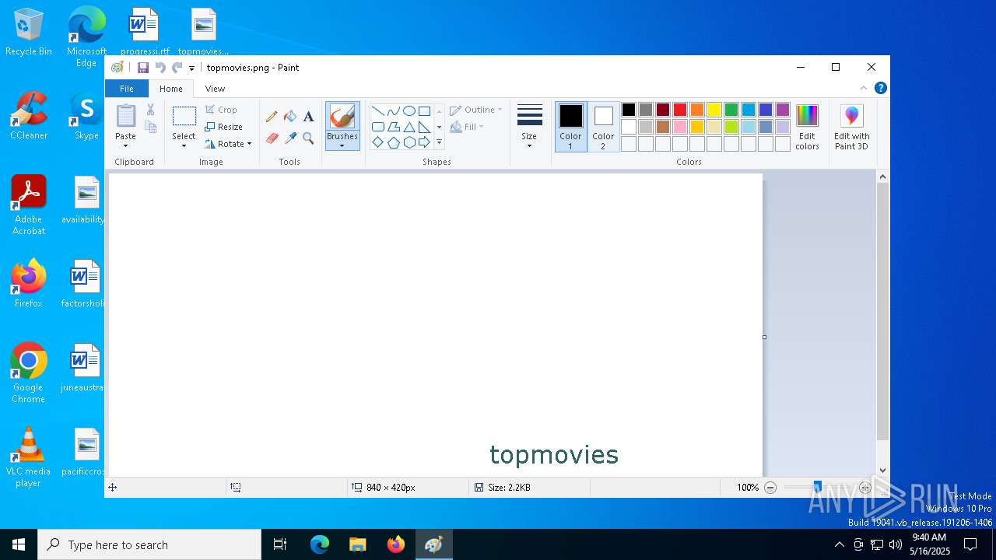This screenshot has height=560, width=996.
Task: Zoom out with the minus button
Action: click(x=770, y=488)
